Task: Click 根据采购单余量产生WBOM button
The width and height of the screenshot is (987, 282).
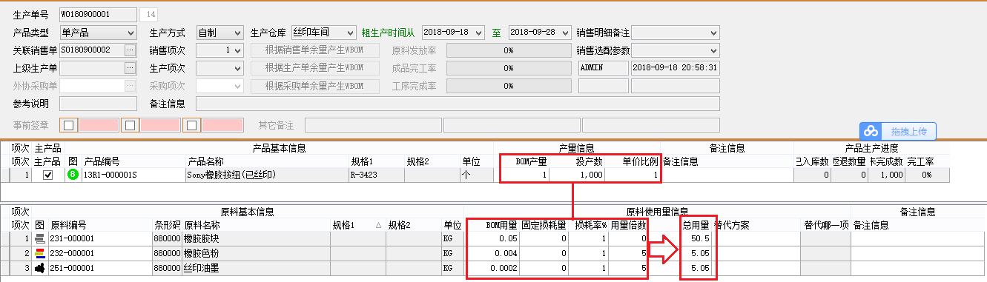Action: (x=315, y=86)
